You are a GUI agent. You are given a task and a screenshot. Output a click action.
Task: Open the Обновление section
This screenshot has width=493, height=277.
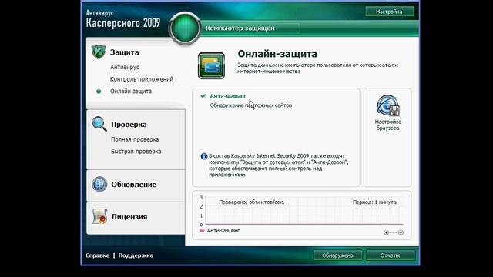tap(133, 185)
